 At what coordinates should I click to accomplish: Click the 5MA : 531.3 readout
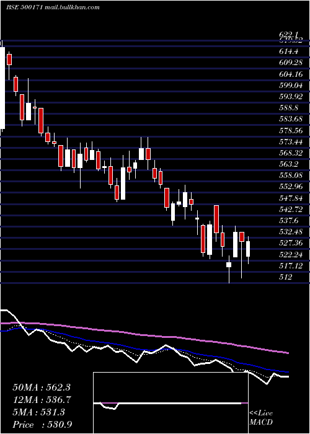point(38,412)
